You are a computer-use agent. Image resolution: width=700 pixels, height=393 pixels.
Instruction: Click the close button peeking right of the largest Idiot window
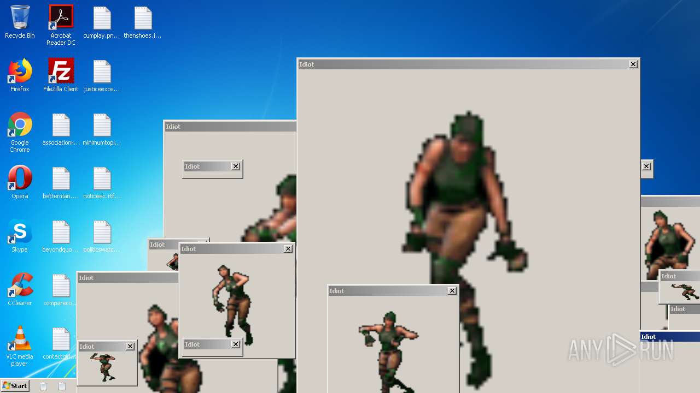tap(646, 166)
